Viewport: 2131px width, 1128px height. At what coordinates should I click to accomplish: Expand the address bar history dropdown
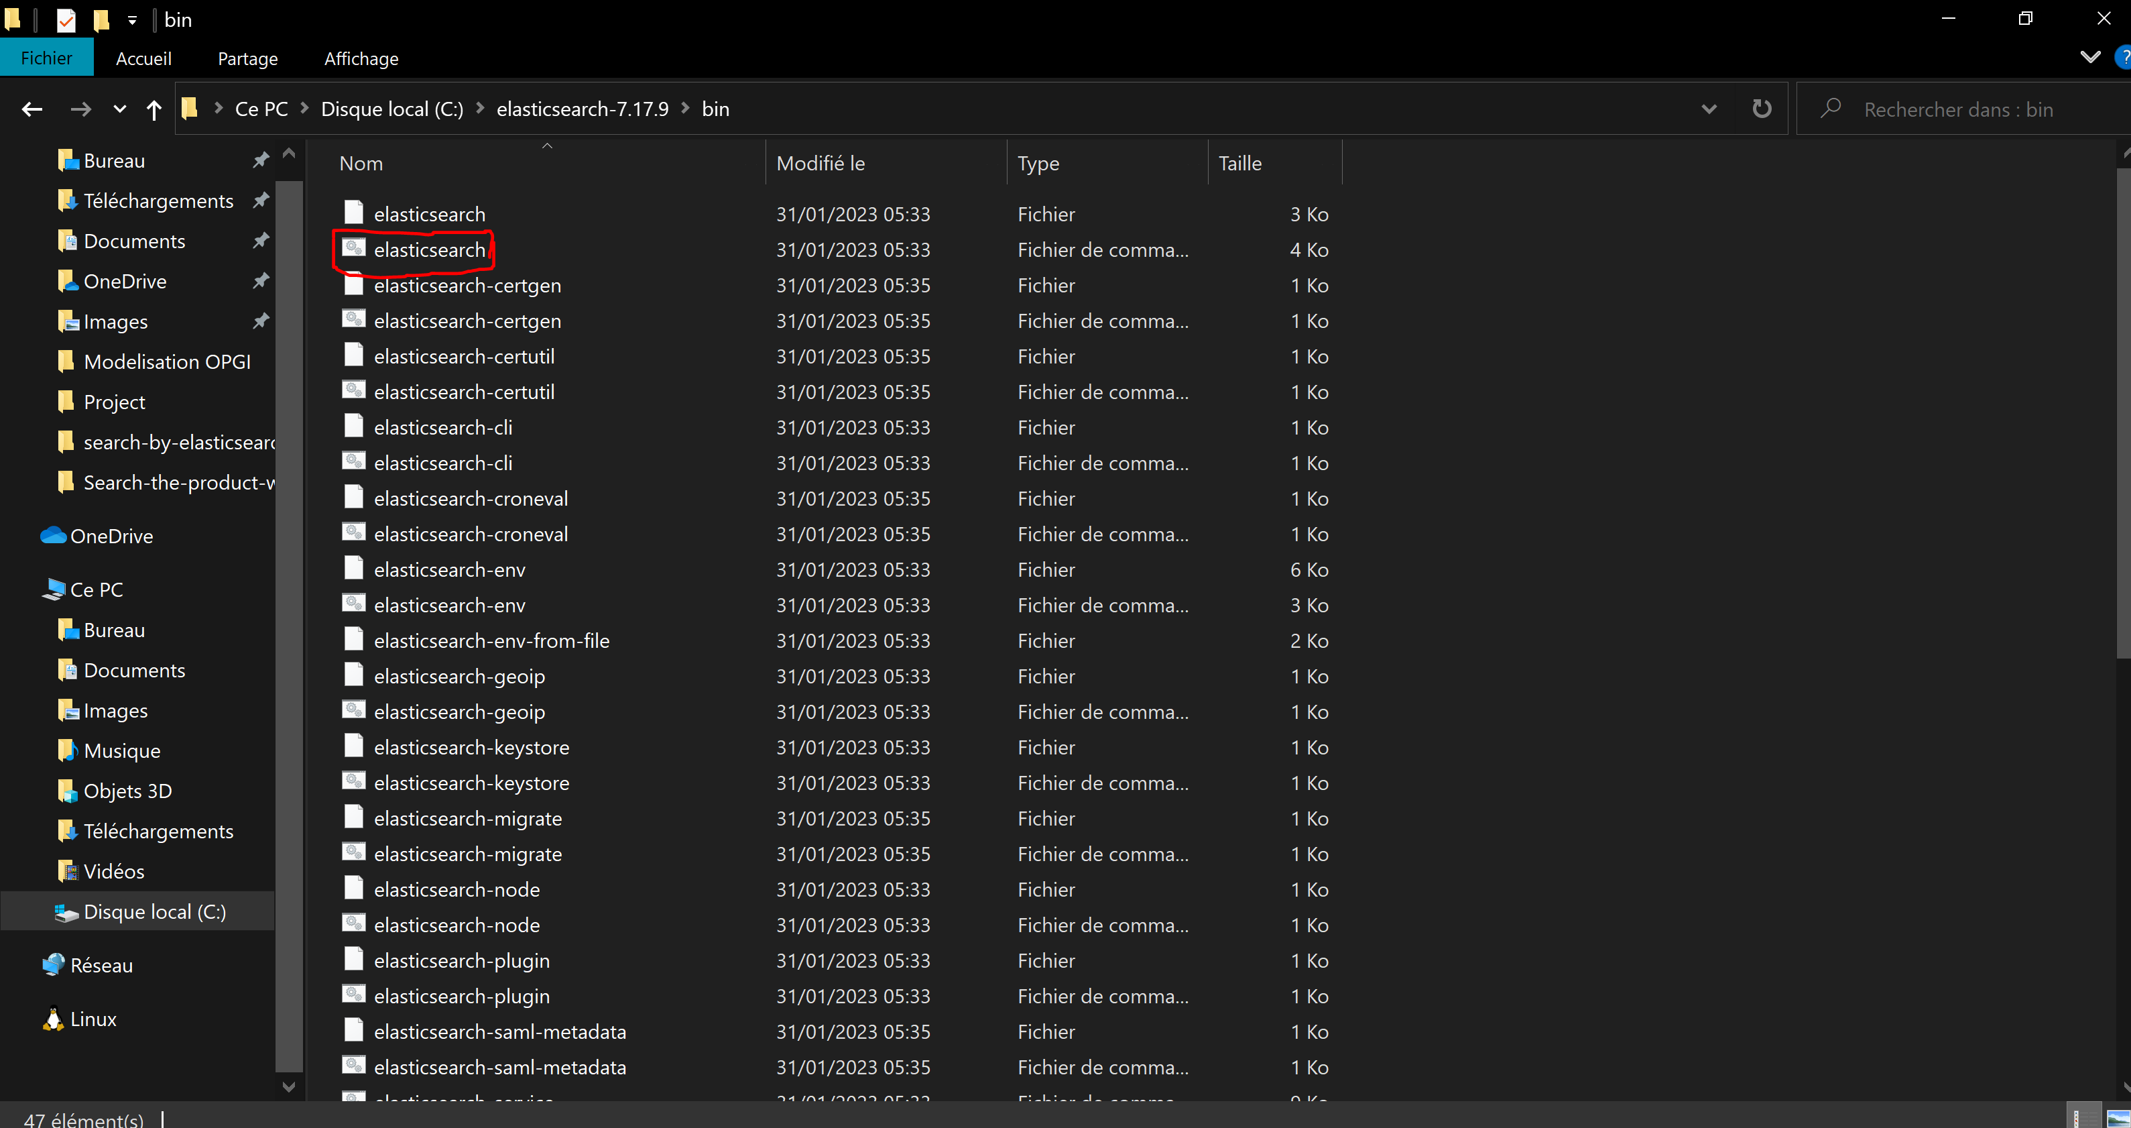point(1709,109)
